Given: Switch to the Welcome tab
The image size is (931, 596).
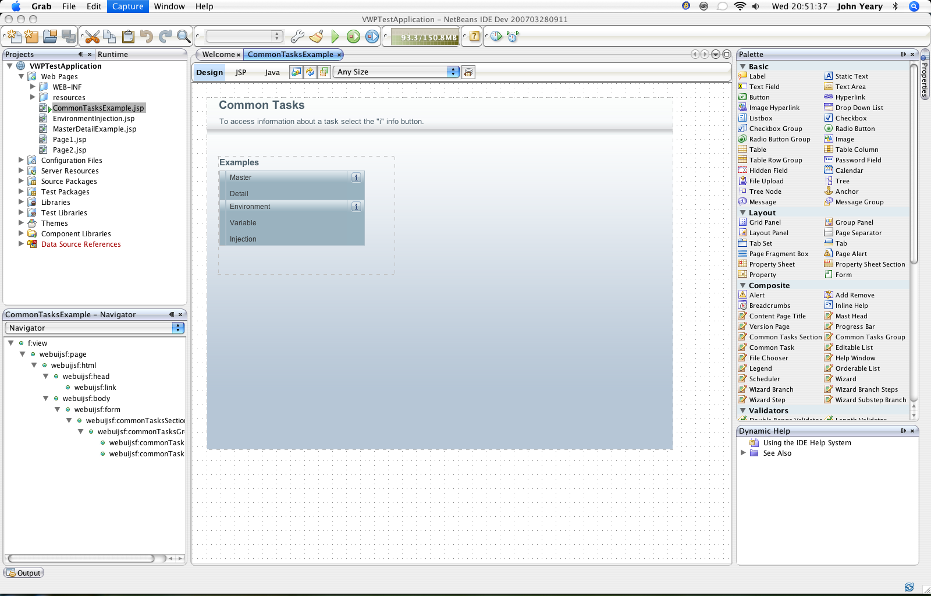Looking at the screenshot, I should pos(219,54).
